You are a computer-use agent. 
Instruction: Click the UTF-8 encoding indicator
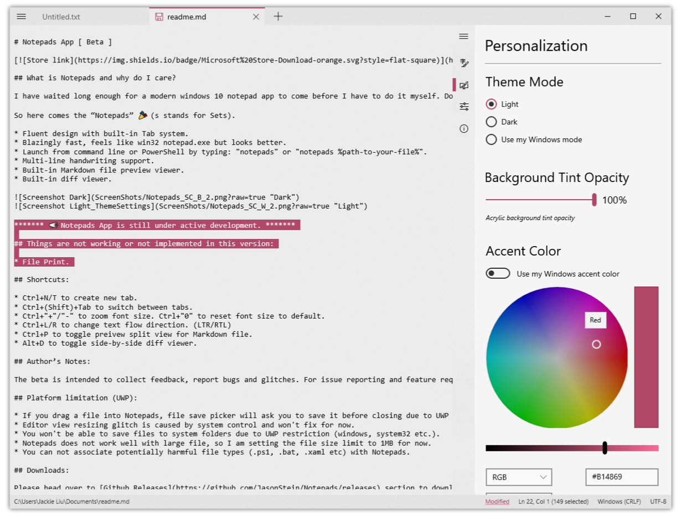pos(658,502)
